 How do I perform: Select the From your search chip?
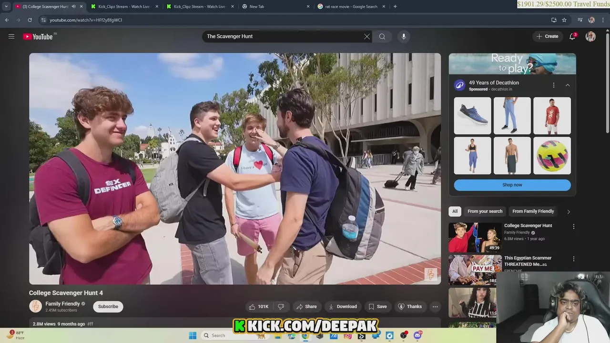(485, 212)
